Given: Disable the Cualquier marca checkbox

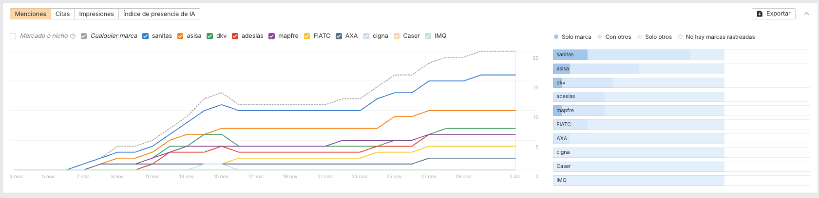Looking at the screenshot, I should click(84, 36).
